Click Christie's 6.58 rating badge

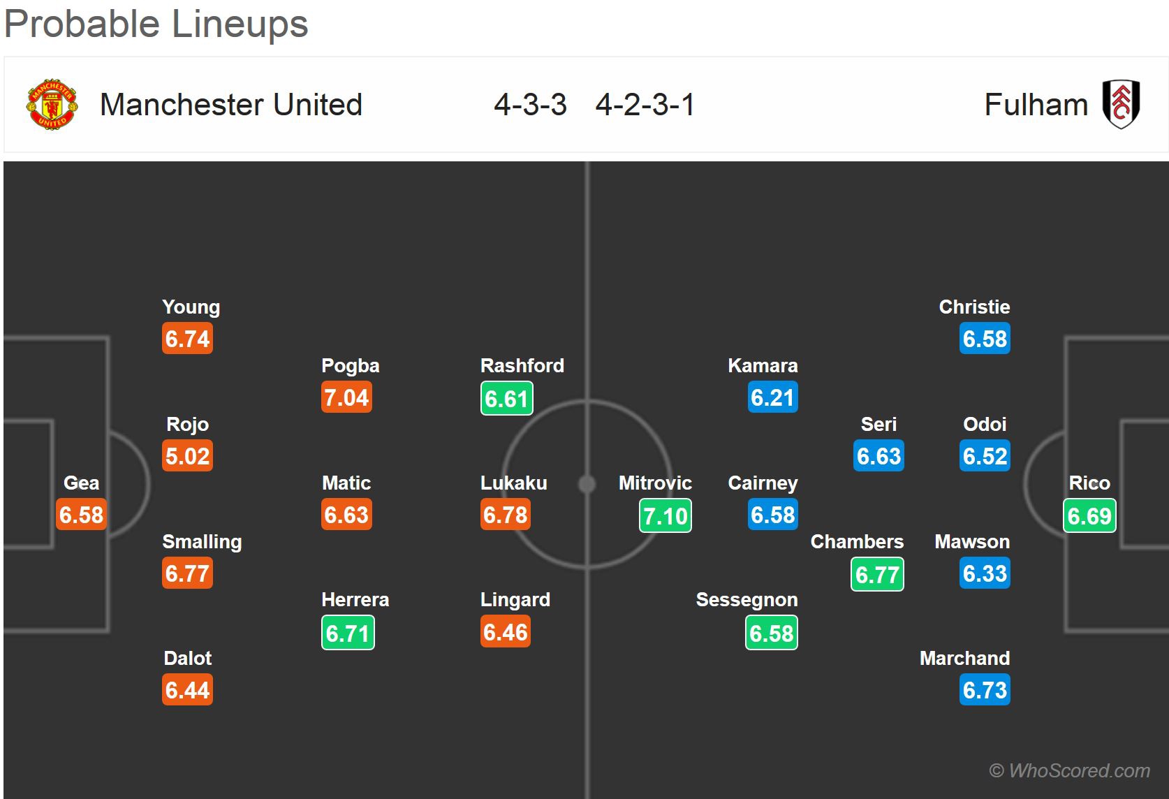pos(985,339)
